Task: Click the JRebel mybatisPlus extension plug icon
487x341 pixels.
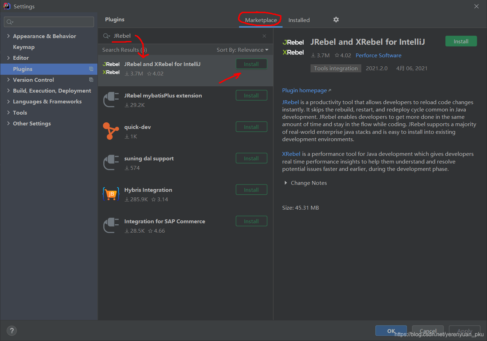Action: 111,100
